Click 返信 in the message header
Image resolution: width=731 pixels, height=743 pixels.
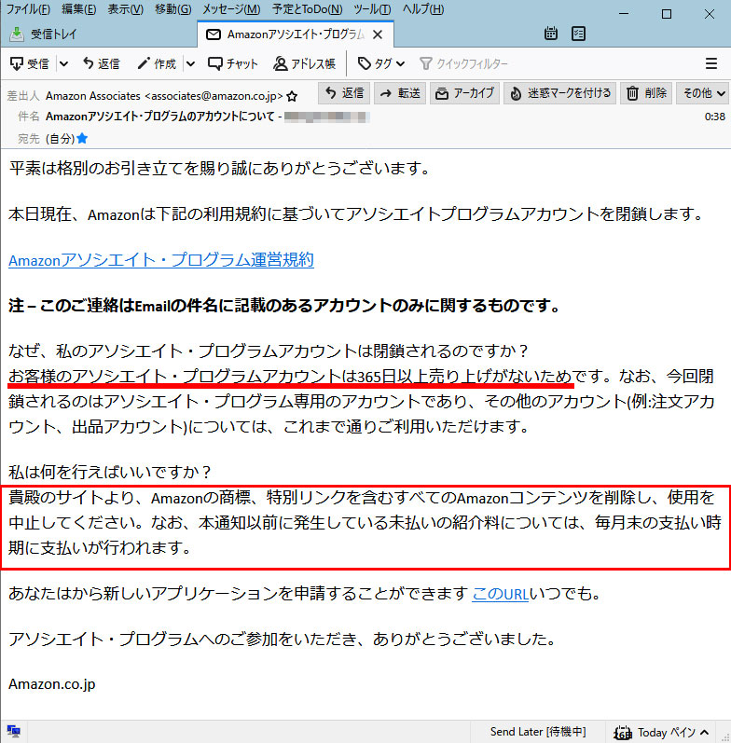click(x=345, y=93)
